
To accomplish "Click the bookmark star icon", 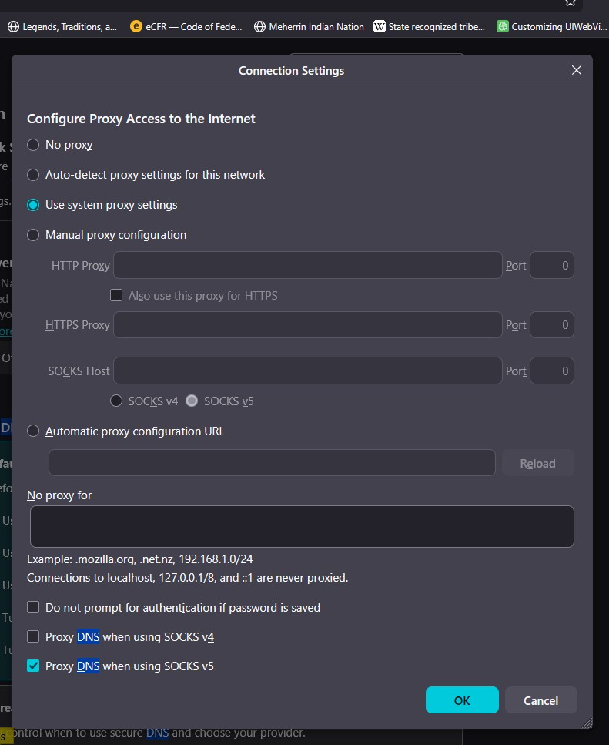I will pyautogui.click(x=570, y=2).
